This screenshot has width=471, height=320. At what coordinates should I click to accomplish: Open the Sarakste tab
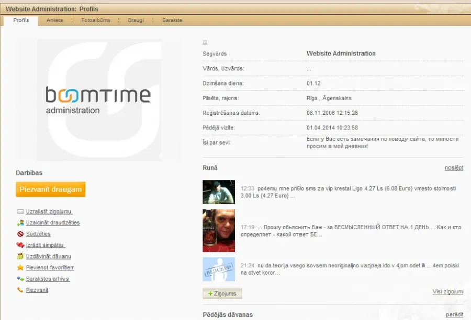tap(172, 20)
